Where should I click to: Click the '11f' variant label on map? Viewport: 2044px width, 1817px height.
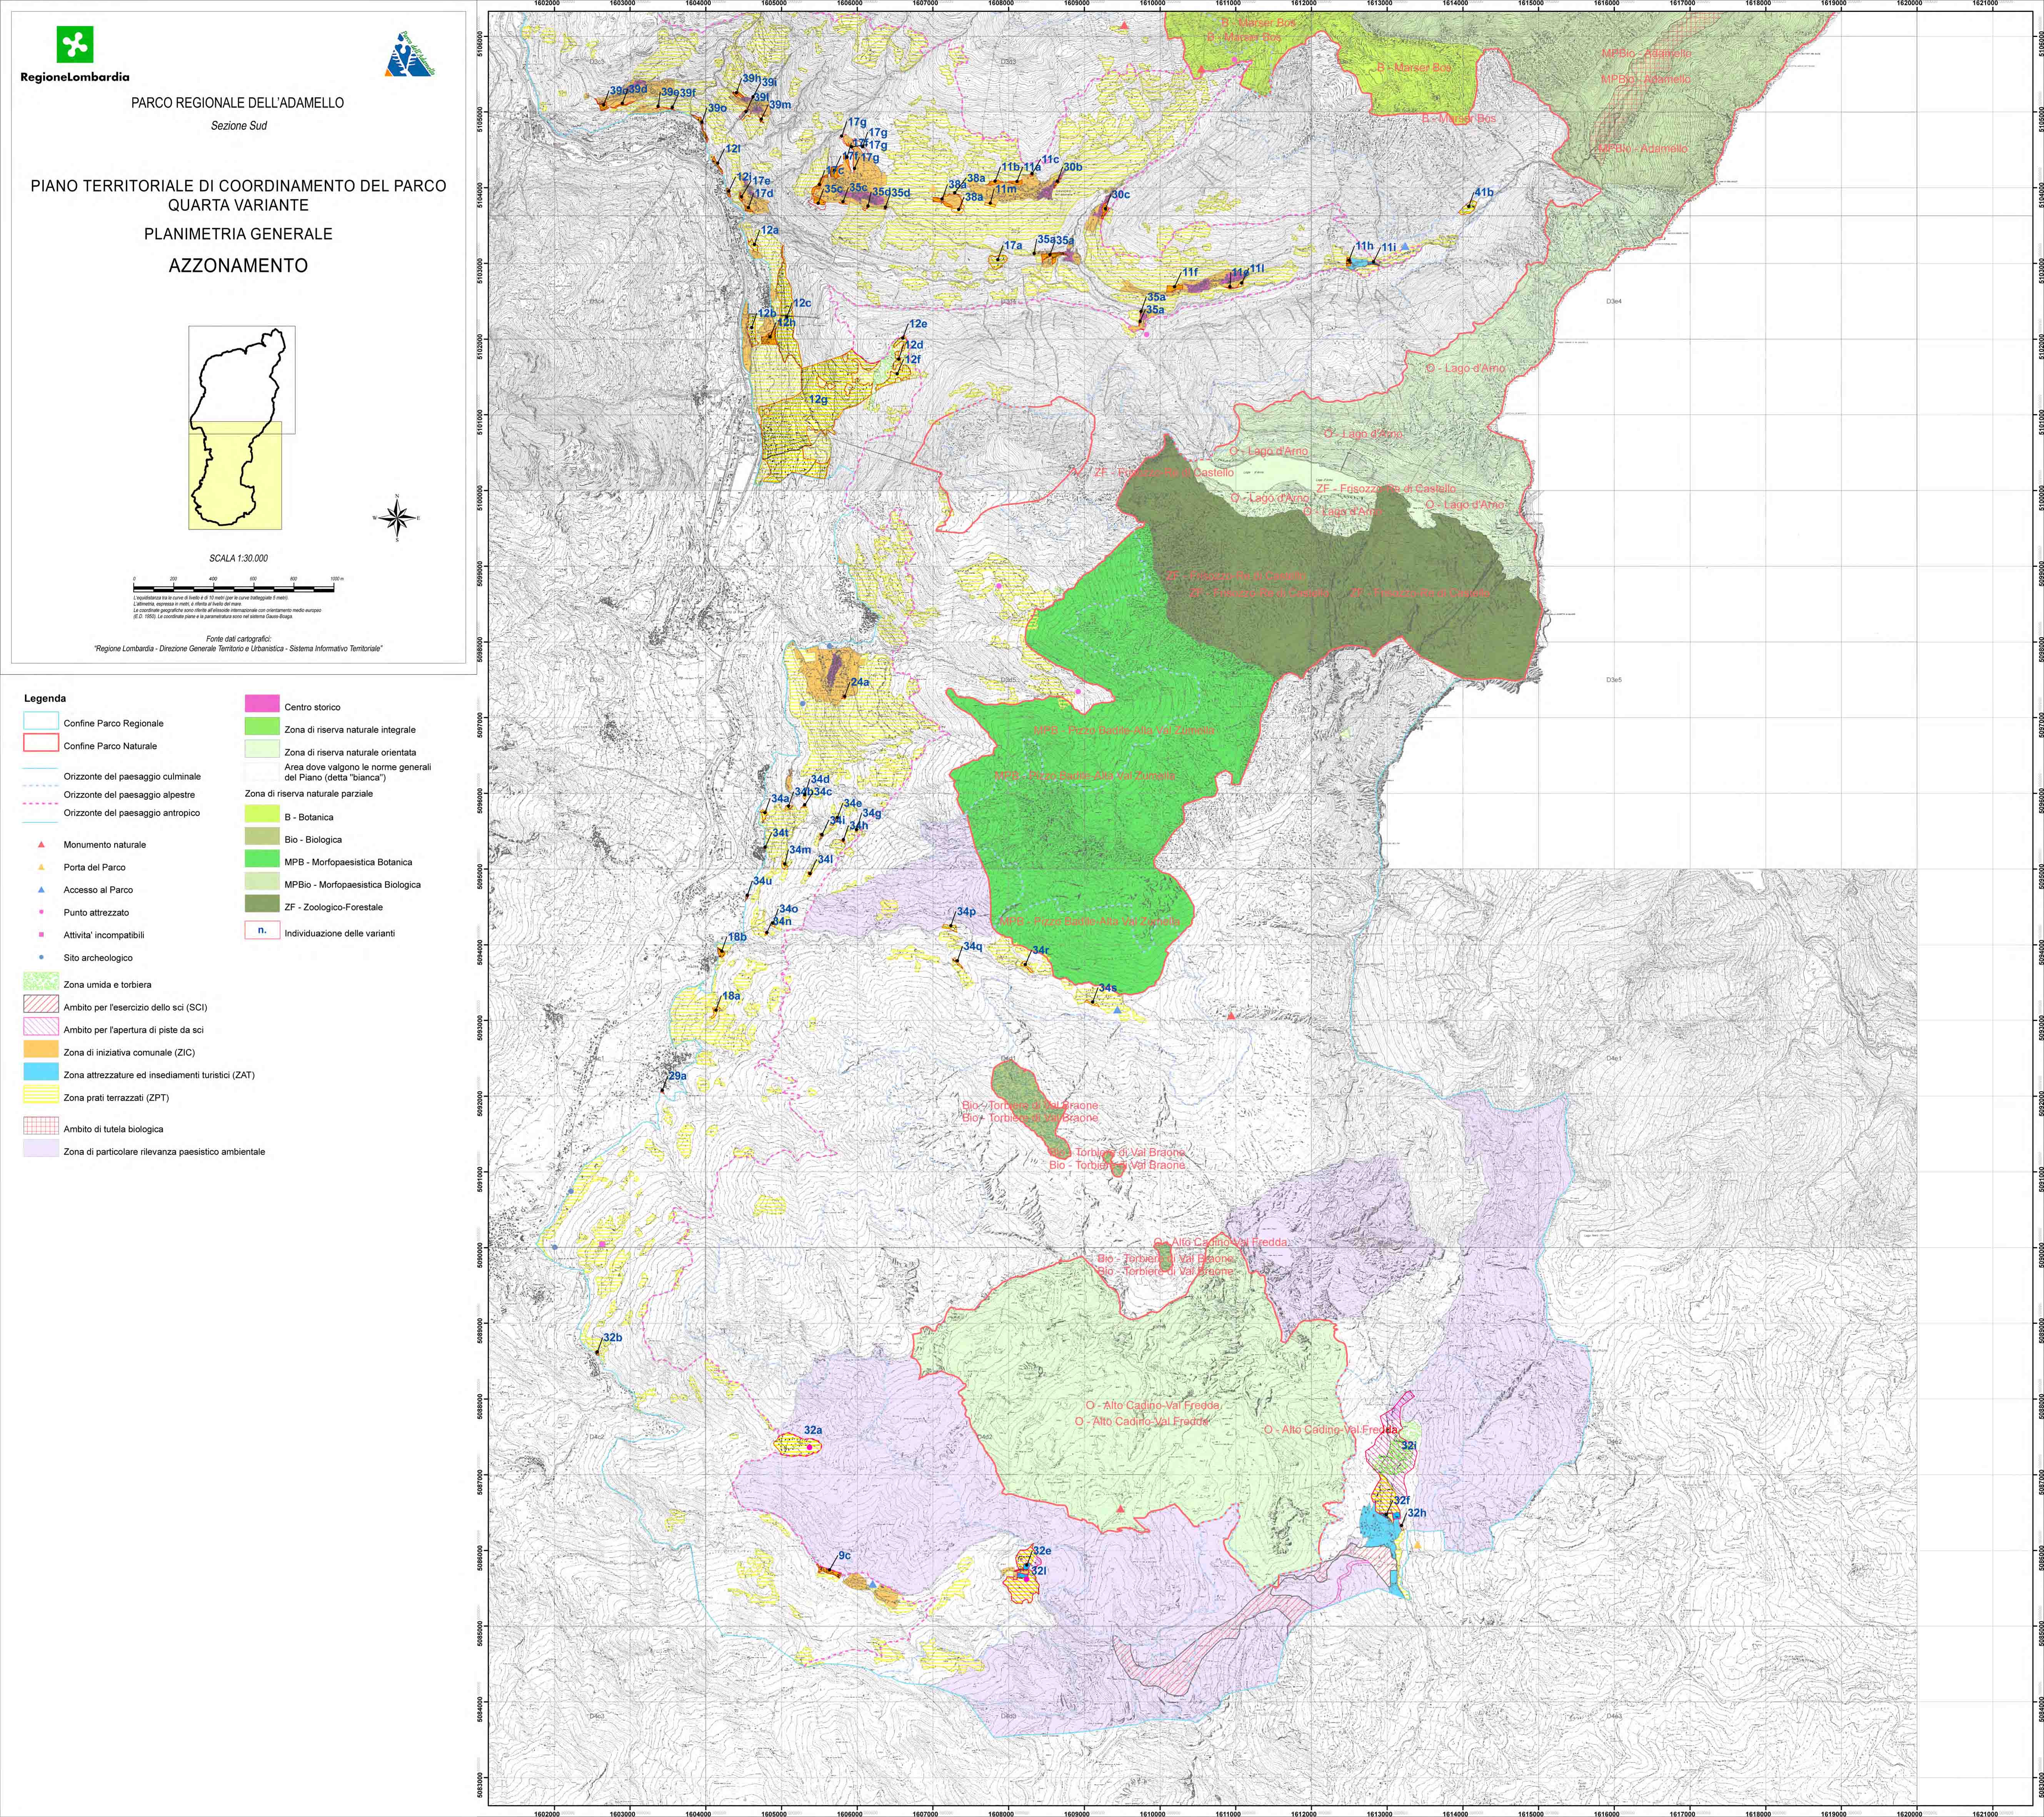[x=1190, y=272]
